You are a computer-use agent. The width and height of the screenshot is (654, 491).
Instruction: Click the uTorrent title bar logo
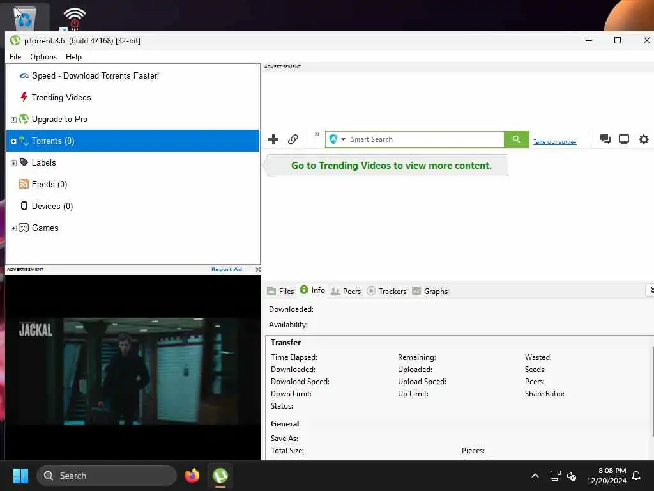pos(15,40)
